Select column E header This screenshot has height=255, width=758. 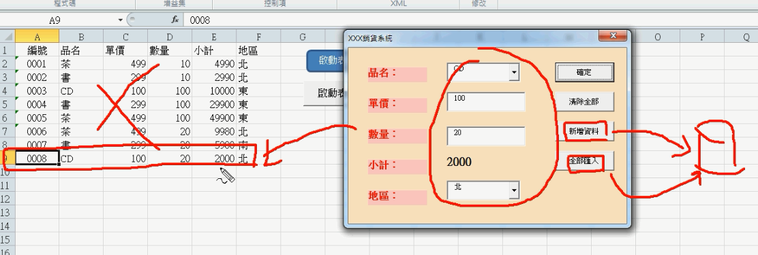(x=214, y=37)
